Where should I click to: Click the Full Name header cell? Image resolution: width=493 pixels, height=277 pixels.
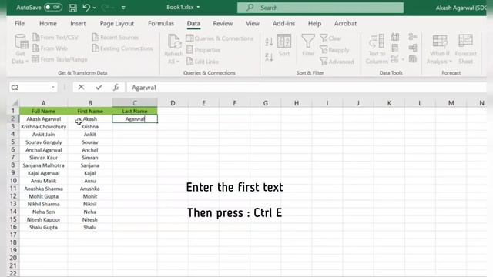click(x=43, y=111)
